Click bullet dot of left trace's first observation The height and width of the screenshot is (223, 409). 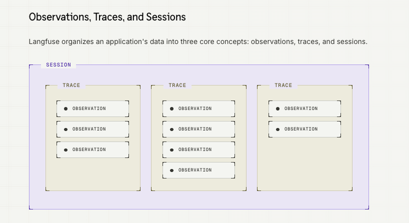click(x=65, y=109)
